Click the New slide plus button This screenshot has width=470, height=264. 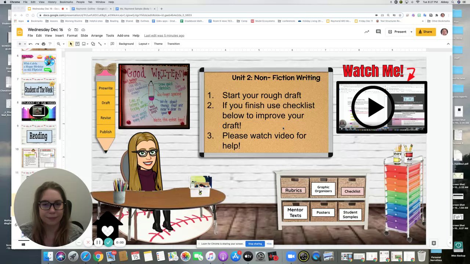[20, 44]
